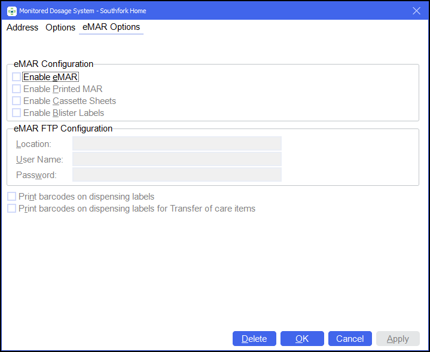Check the Enable Blister Labels box
The width and height of the screenshot is (430, 352).
pyautogui.click(x=17, y=113)
